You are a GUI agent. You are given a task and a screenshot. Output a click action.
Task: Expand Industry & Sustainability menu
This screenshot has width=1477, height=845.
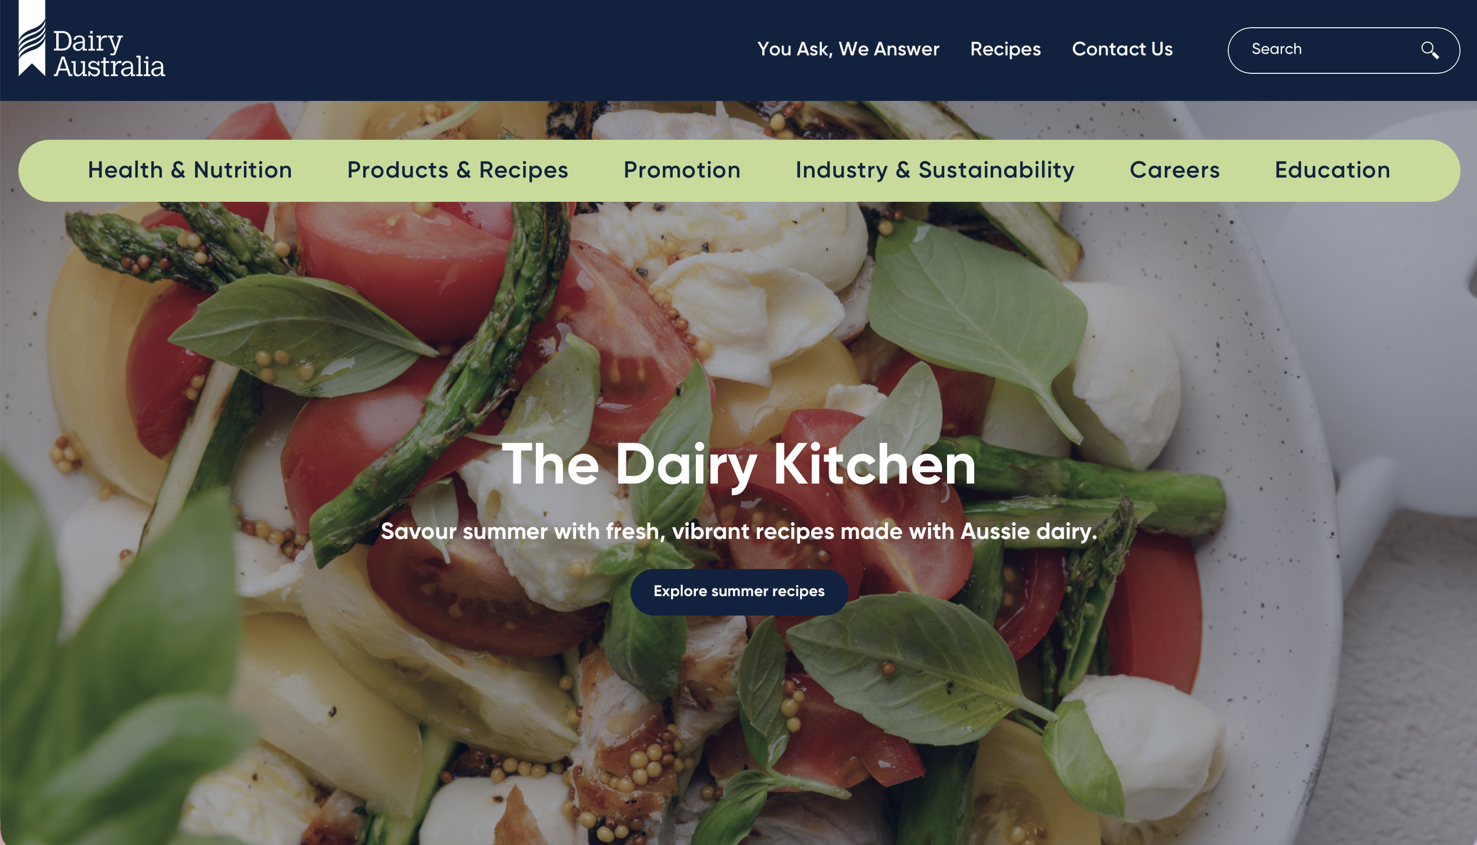point(935,170)
